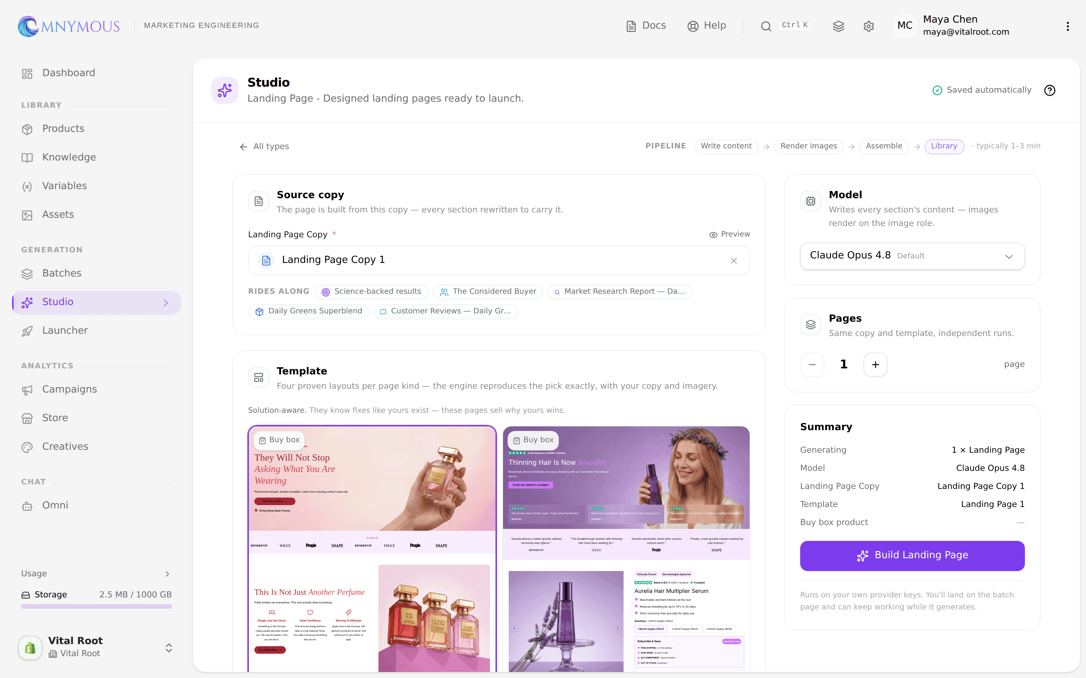Go back to All types
Image resolution: width=1086 pixels, height=678 pixels.
264,147
